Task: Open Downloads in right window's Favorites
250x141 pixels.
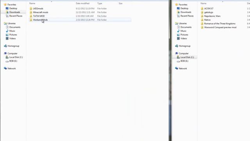Action: [x=186, y=12]
